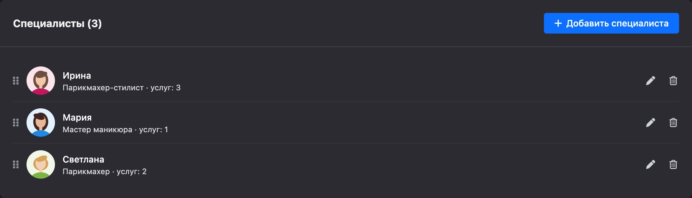Edit Мария with the pencil icon
The height and width of the screenshot is (198, 692).
(650, 123)
